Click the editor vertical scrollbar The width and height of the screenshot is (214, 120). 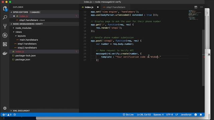pyautogui.click(x=203, y=58)
